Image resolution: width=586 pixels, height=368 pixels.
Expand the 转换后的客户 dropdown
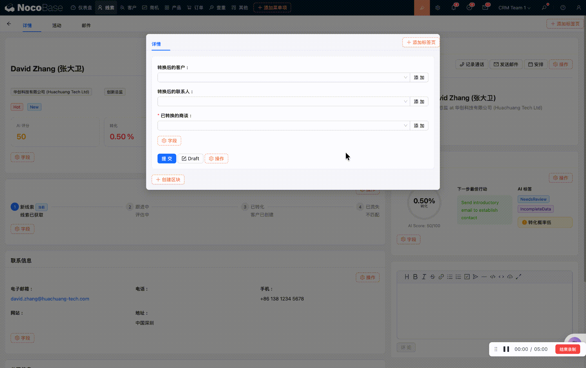point(283,77)
